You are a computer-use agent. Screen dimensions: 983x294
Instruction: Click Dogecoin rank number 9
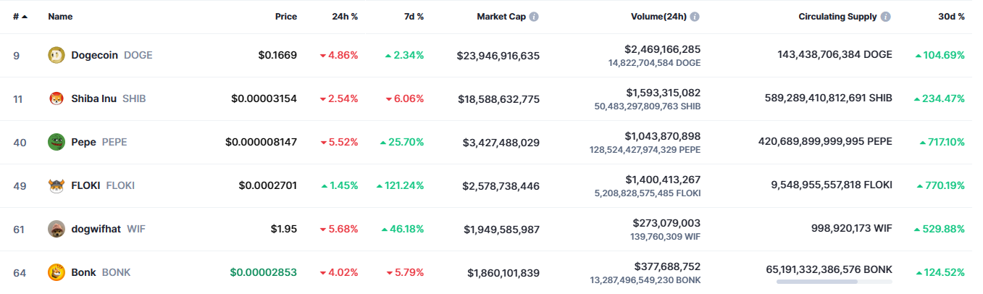(16, 55)
